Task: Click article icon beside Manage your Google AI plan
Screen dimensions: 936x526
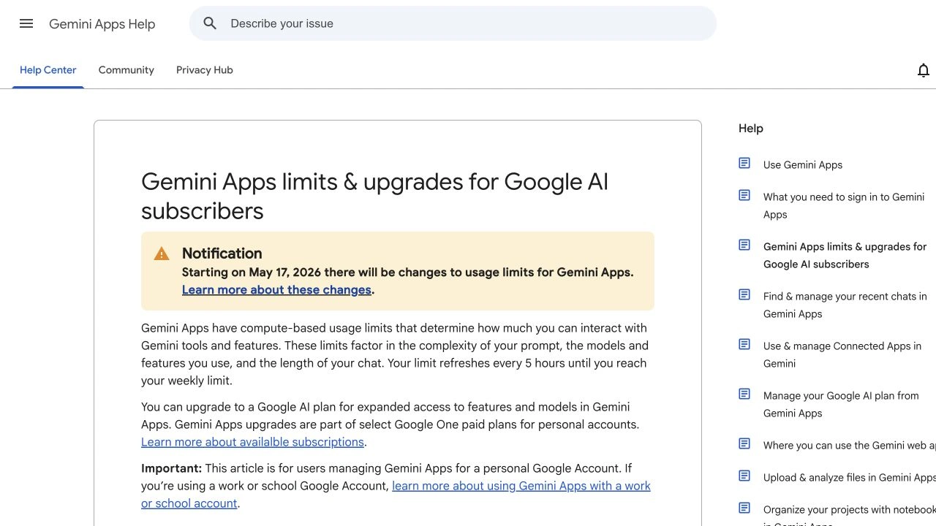Action: (x=744, y=394)
